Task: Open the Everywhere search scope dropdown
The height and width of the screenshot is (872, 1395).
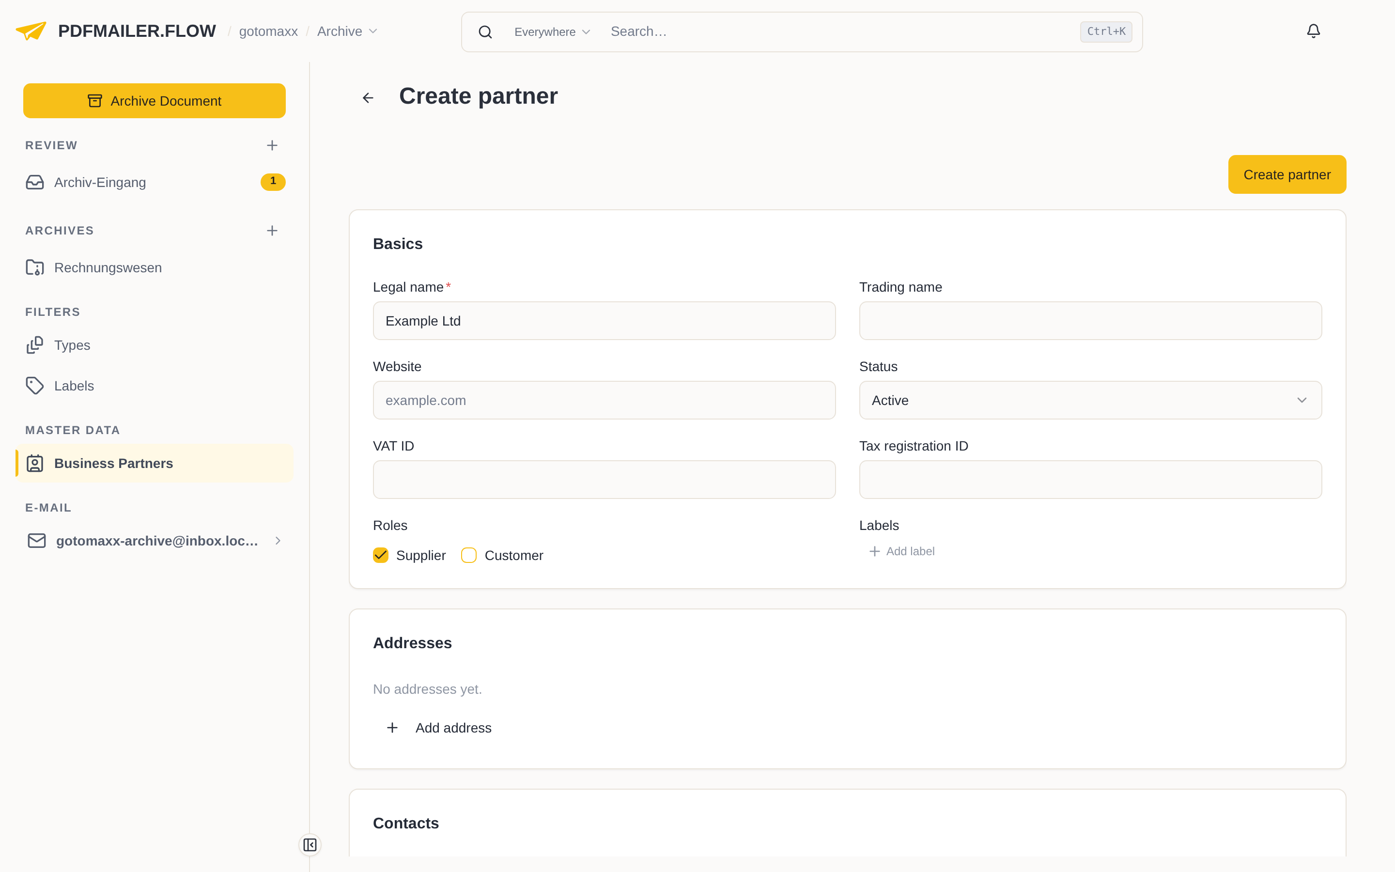Action: click(552, 31)
